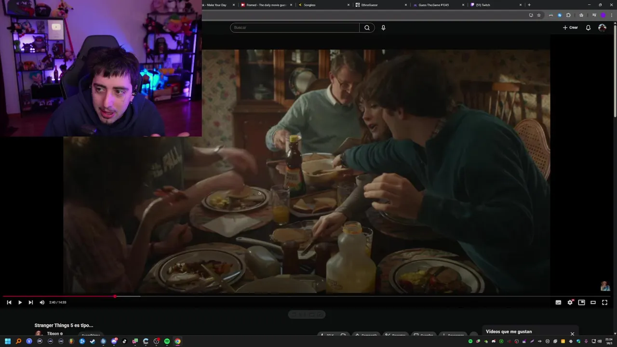Close the Vídeos que me gustan panel
The image size is (617, 347).
(x=572, y=334)
